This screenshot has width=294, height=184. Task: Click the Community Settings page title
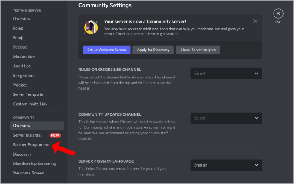tap(105, 5)
